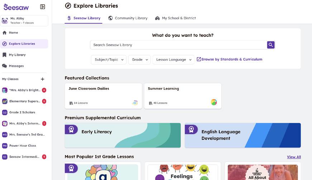Viewport: 312px width, 180px height.
Task: Expand the Lesson Language dropdown
Action: (x=173, y=60)
